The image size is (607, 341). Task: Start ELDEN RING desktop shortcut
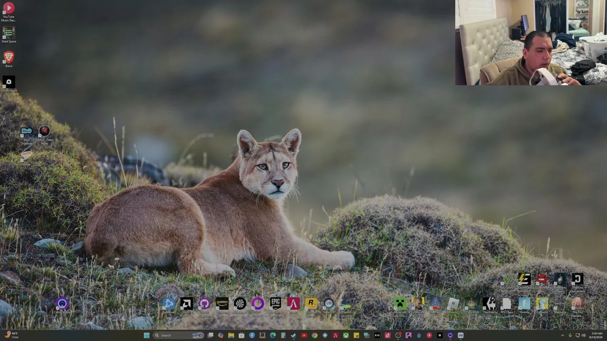(471, 306)
